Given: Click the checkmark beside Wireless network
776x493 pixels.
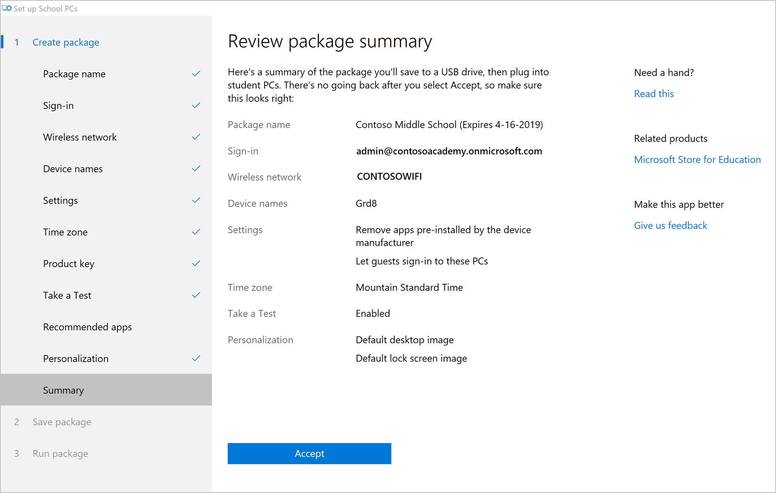Looking at the screenshot, I should (x=196, y=137).
